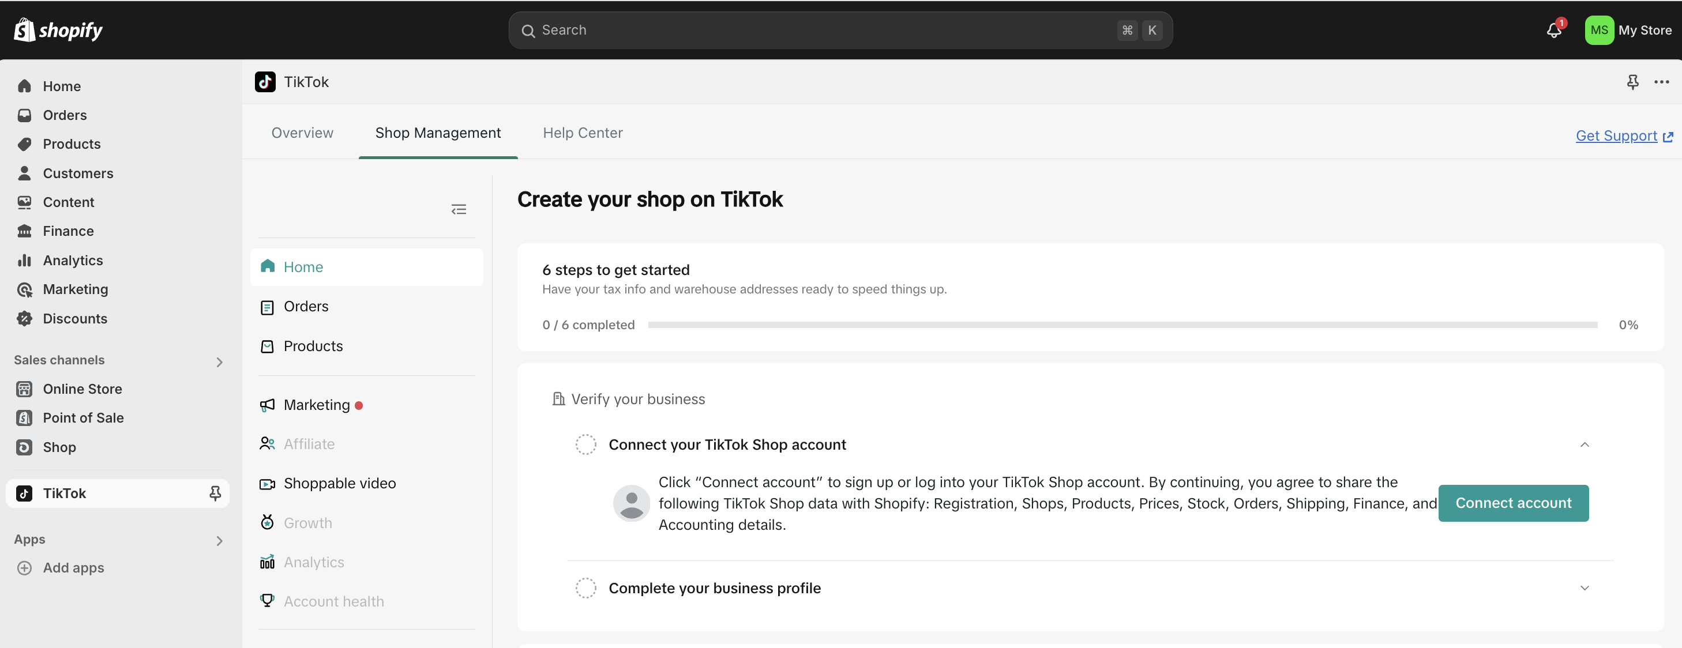This screenshot has height=648, width=1682.
Task: Click the Connect account button
Action: [1514, 503]
